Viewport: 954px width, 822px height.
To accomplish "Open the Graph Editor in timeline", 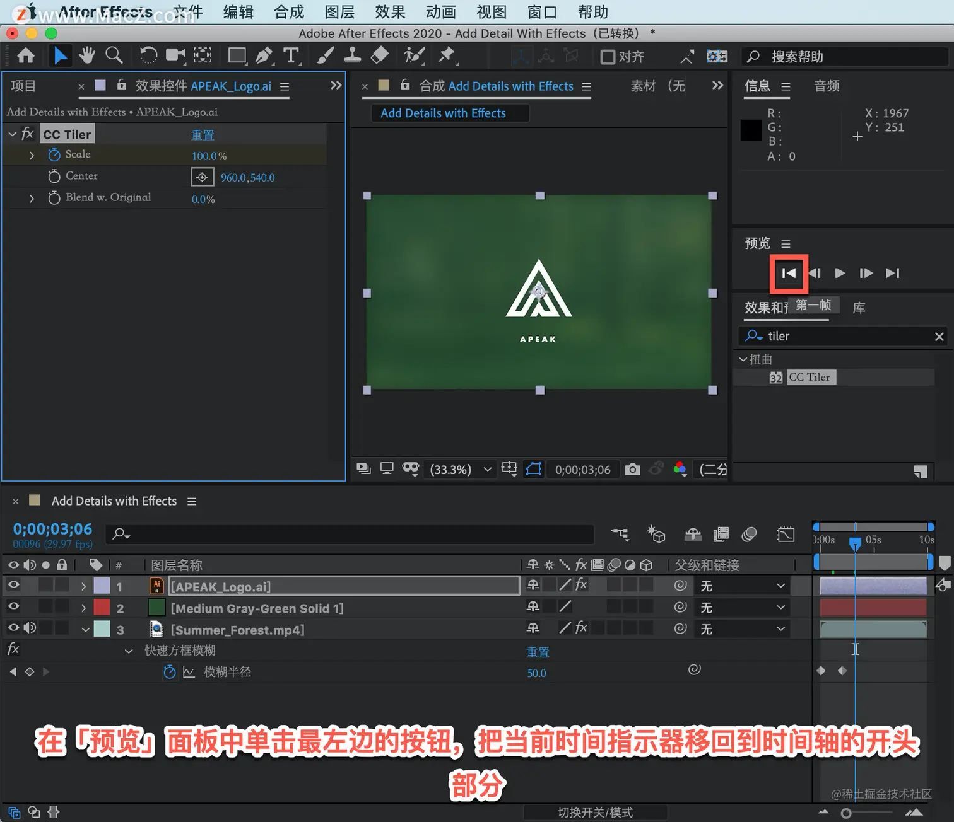I will 786,535.
